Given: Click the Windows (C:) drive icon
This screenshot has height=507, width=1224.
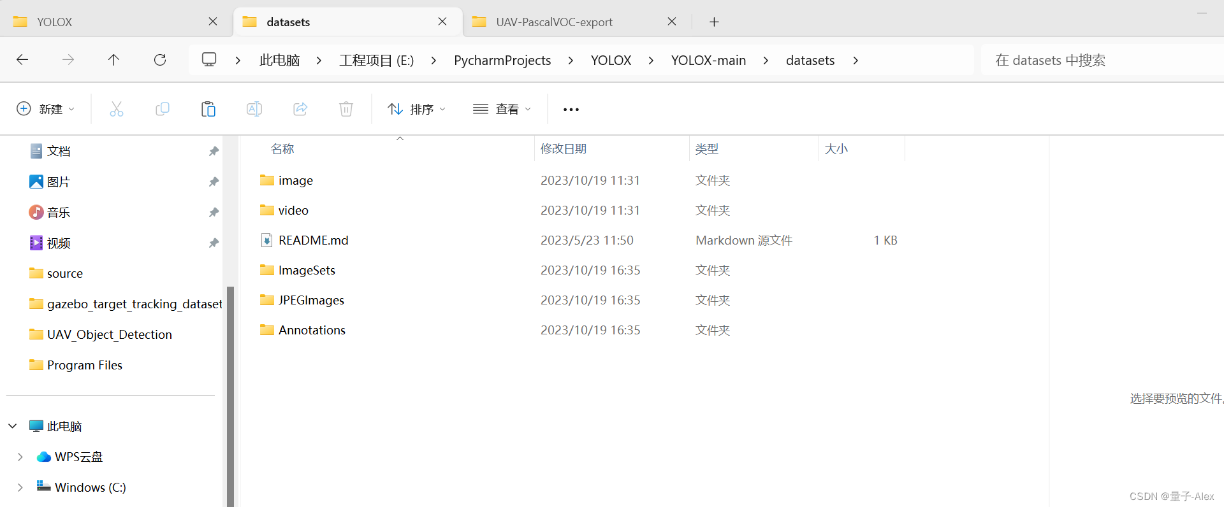Looking at the screenshot, I should (44, 487).
